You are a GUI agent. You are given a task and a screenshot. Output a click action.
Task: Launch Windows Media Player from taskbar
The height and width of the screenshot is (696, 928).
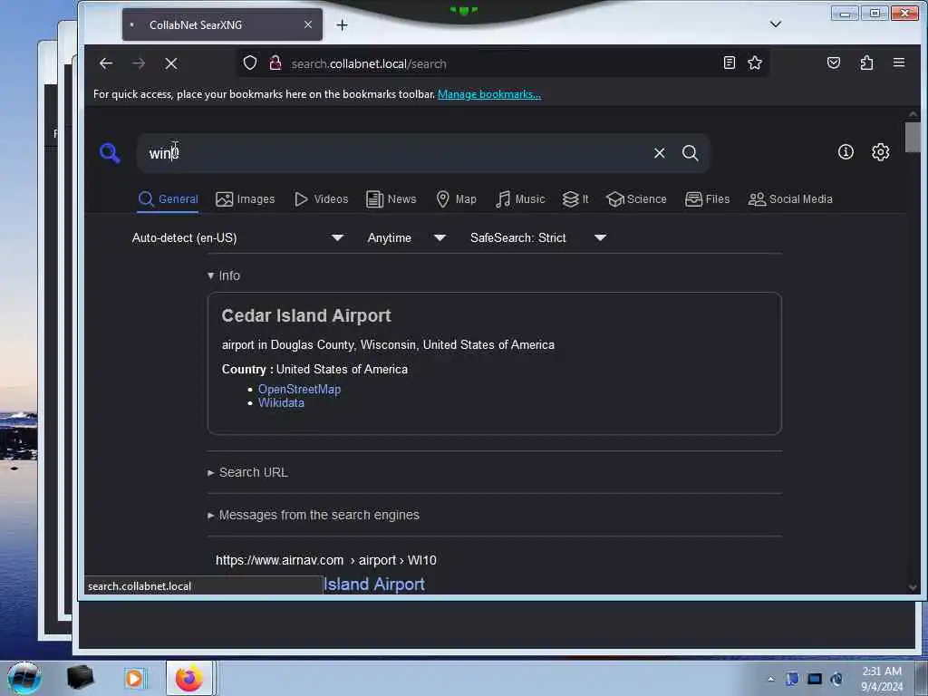click(x=134, y=678)
